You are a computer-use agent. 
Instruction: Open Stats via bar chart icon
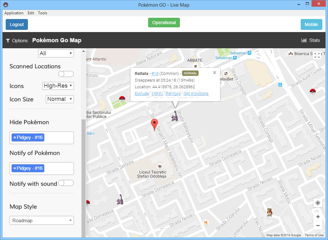(x=304, y=40)
